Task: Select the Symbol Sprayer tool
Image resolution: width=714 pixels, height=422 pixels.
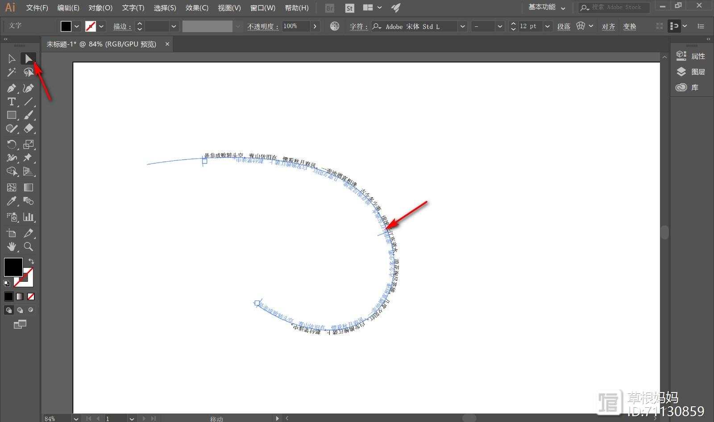Action: click(x=12, y=217)
